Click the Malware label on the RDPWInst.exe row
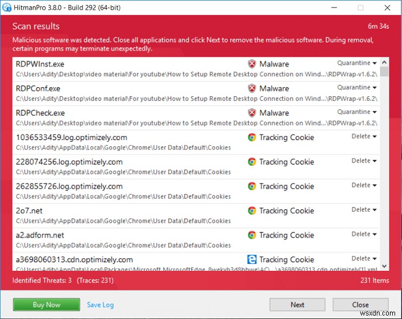The height and width of the screenshot is (319, 402). tap(274, 64)
